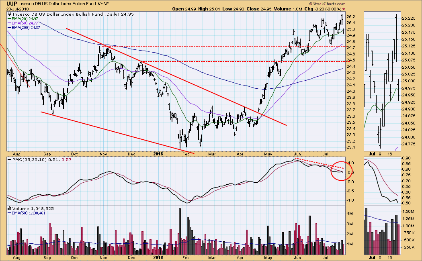Click the 24.0 label on the main price axis

click(x=351, y=92)
